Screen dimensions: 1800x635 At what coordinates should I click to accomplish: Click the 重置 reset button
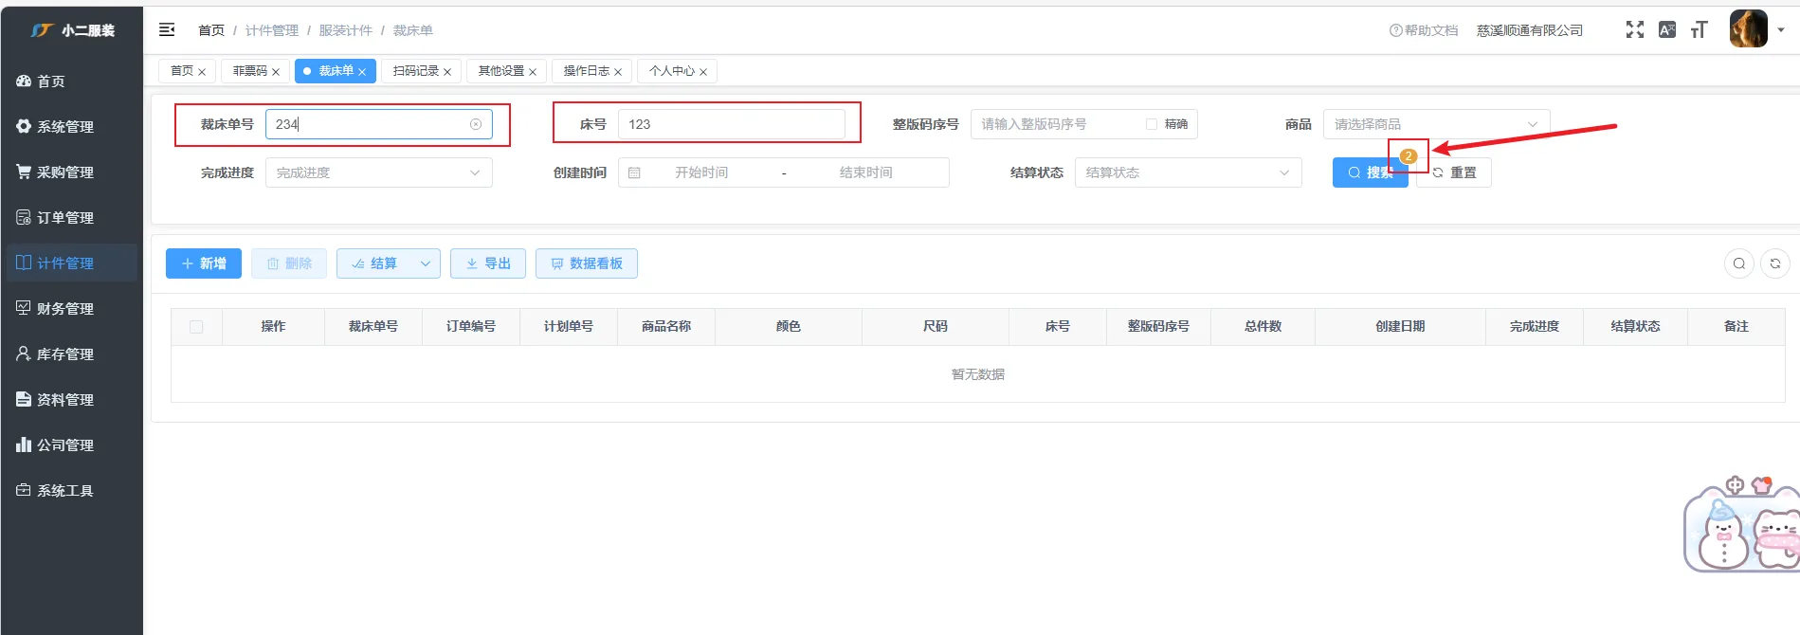[x=1454, y=172]
